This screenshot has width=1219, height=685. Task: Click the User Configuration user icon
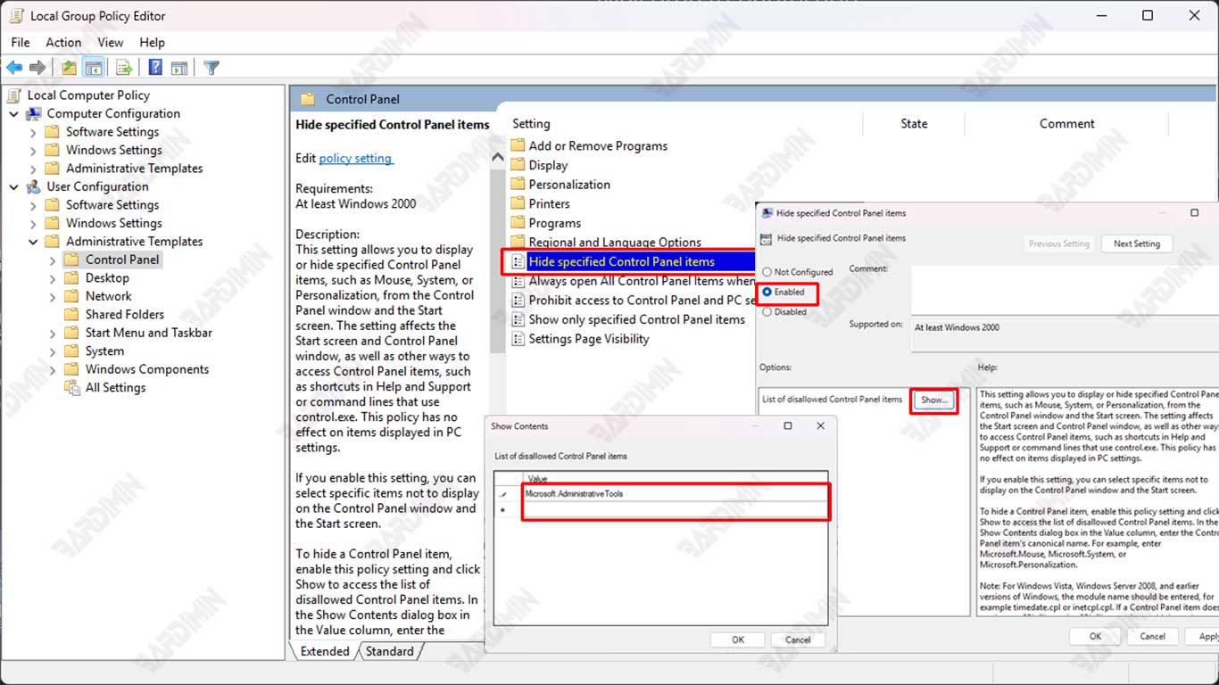[34, 187]
